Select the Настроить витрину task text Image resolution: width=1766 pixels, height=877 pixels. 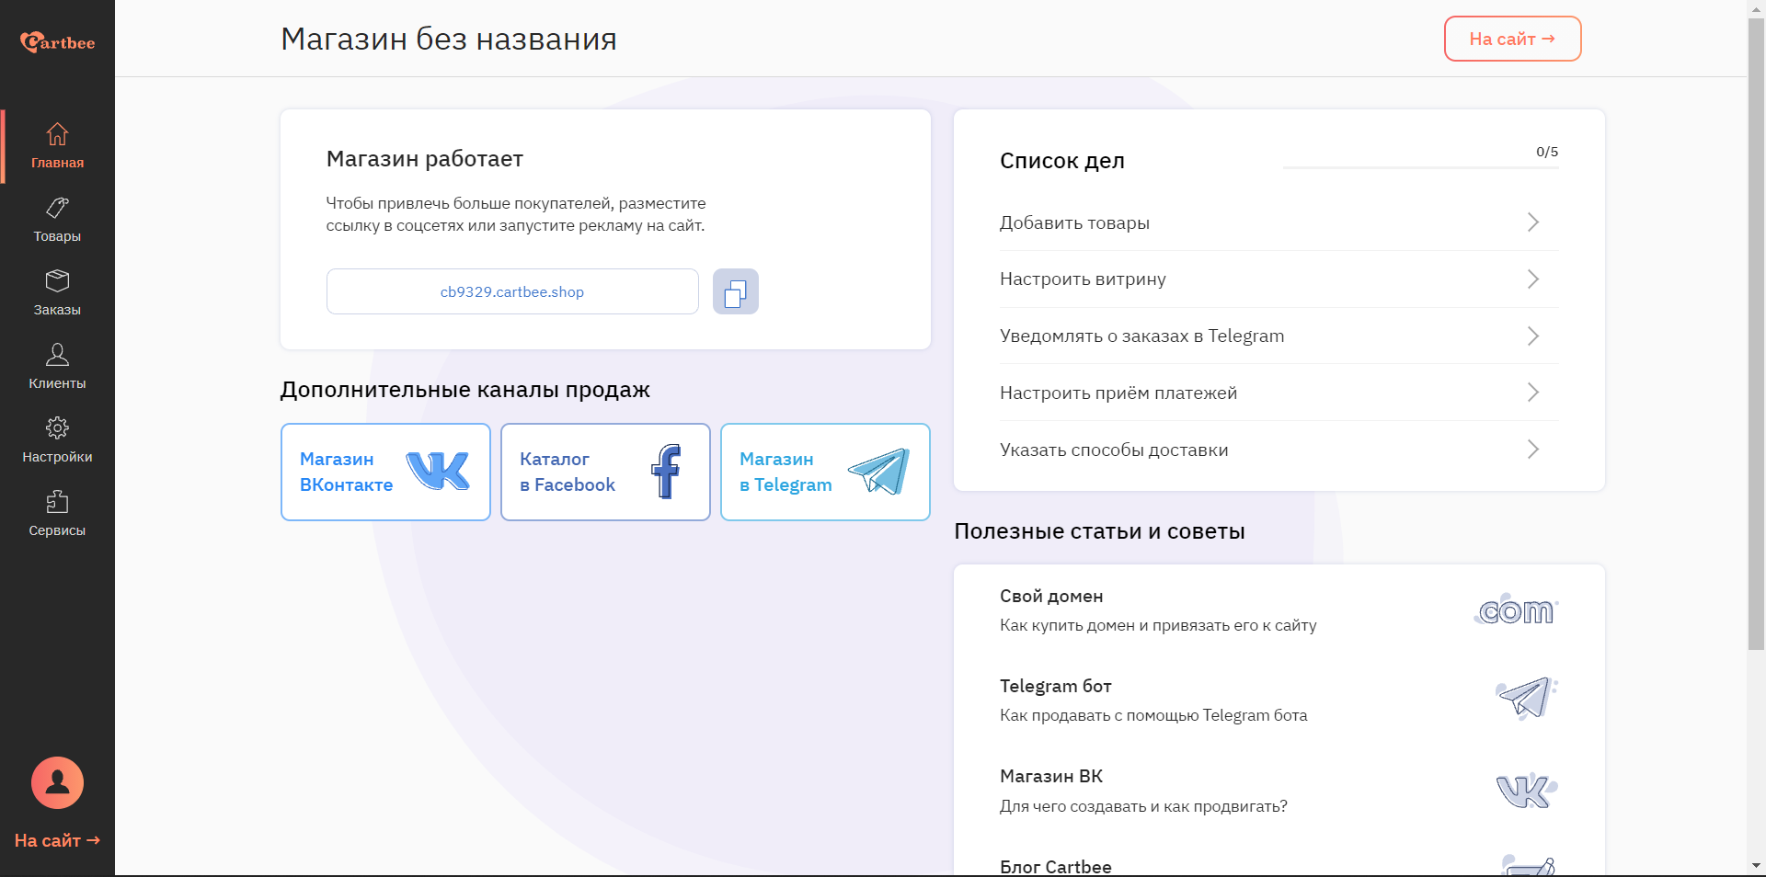pyautogui.click(x=1083, y=279)
